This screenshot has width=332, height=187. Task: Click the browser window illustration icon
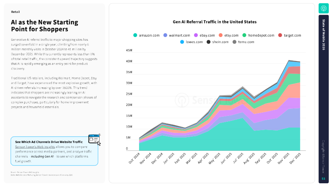[95, 139]
